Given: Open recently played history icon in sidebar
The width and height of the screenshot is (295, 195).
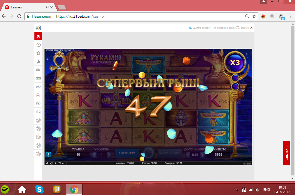Looking at the screenshot, I should [38, 45].
